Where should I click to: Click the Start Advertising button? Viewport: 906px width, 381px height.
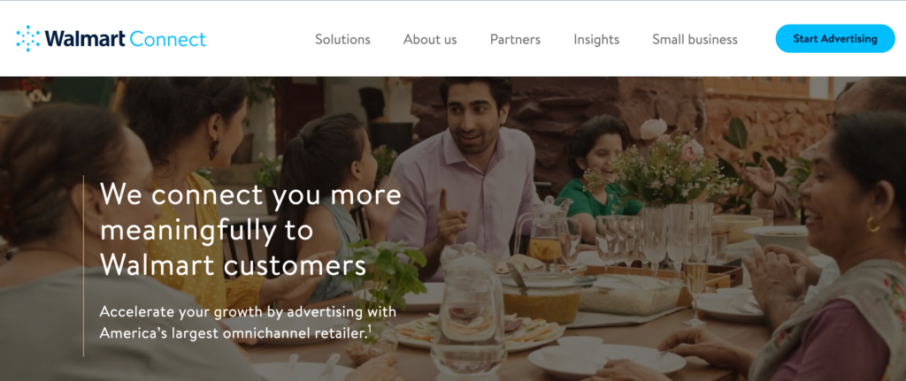click(x=835, y=39)
